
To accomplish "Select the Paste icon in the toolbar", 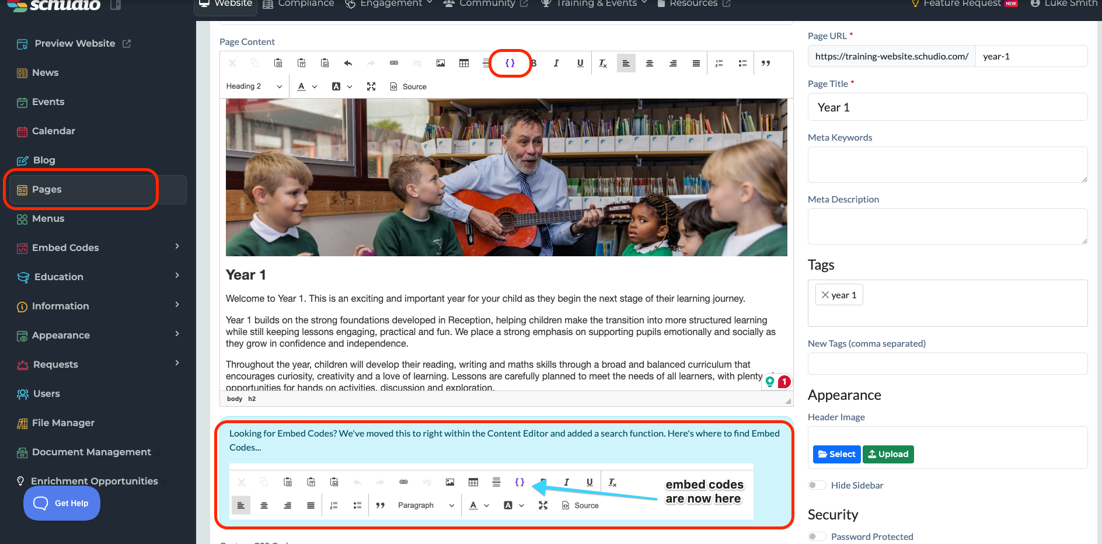I will (278, 63).
